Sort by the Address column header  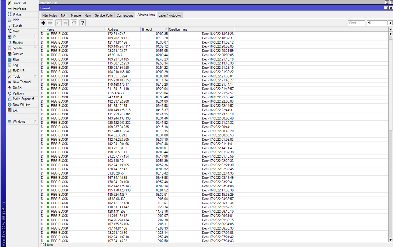(x=123, y=29)
